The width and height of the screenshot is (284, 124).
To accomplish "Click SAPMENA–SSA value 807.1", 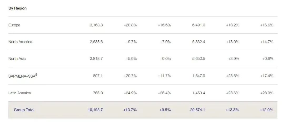I will (x=98, y=76).
